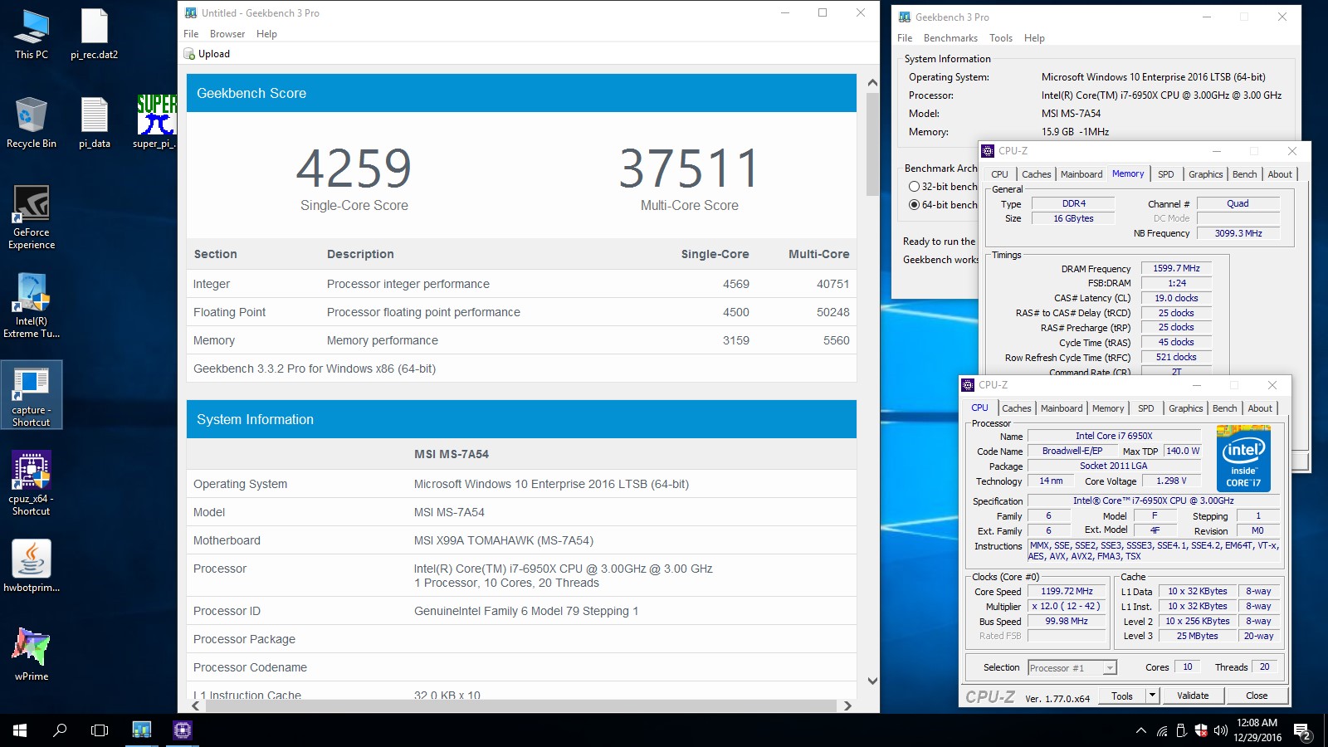
Task: Click scroll down arrow in Geekbench results
Action: click(872, 681)
